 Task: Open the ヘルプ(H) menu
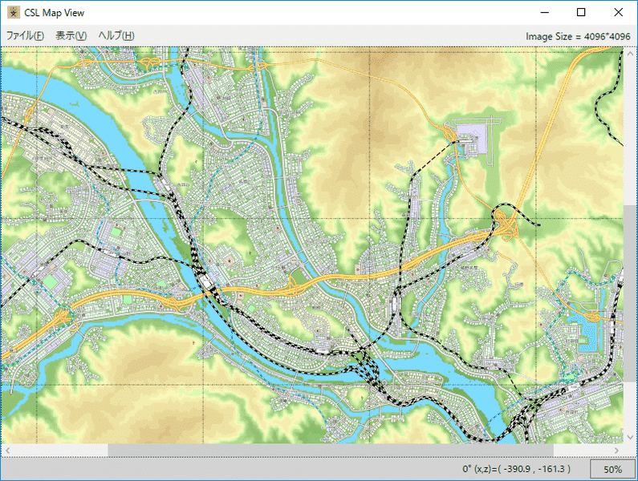pyautogui.click(x=116, y=36)
